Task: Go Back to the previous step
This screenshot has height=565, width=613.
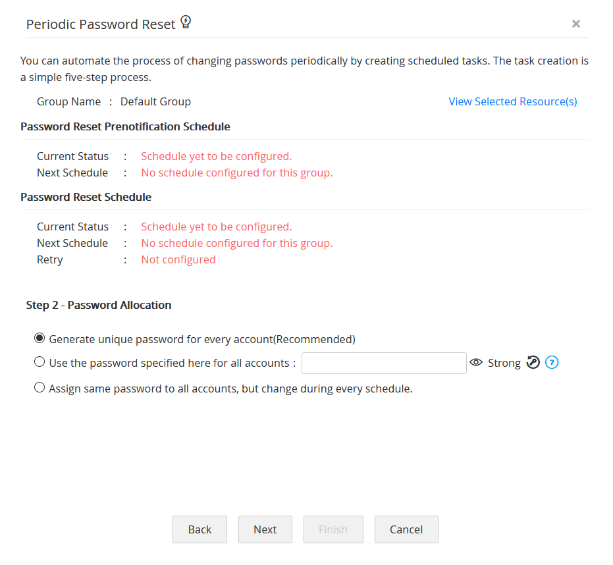Action: click(200, 529)
